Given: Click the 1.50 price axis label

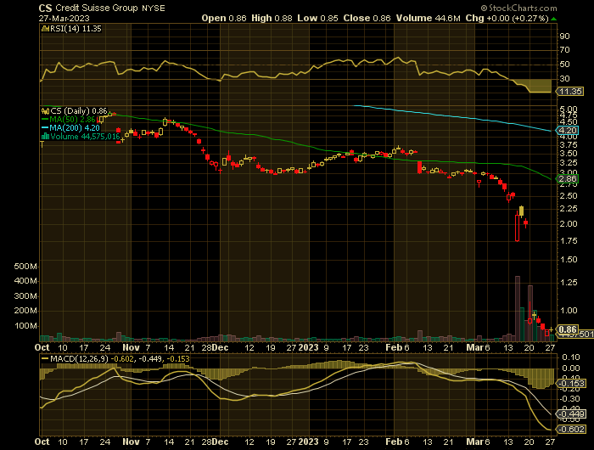Looking at the screenshot, I should pos(569,260).
